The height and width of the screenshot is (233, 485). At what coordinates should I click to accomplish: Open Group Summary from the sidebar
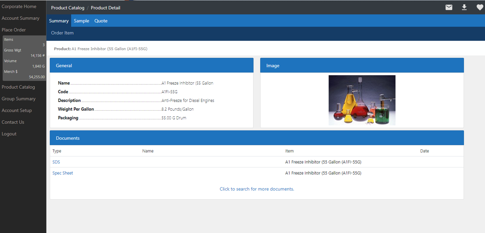[18, 99]
